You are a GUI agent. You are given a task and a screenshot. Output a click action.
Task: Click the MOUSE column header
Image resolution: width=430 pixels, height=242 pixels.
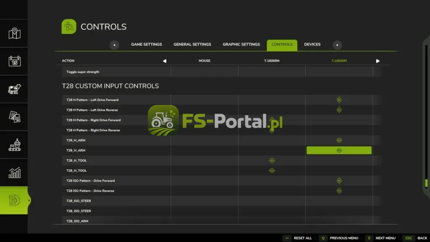tap(205, 60)
